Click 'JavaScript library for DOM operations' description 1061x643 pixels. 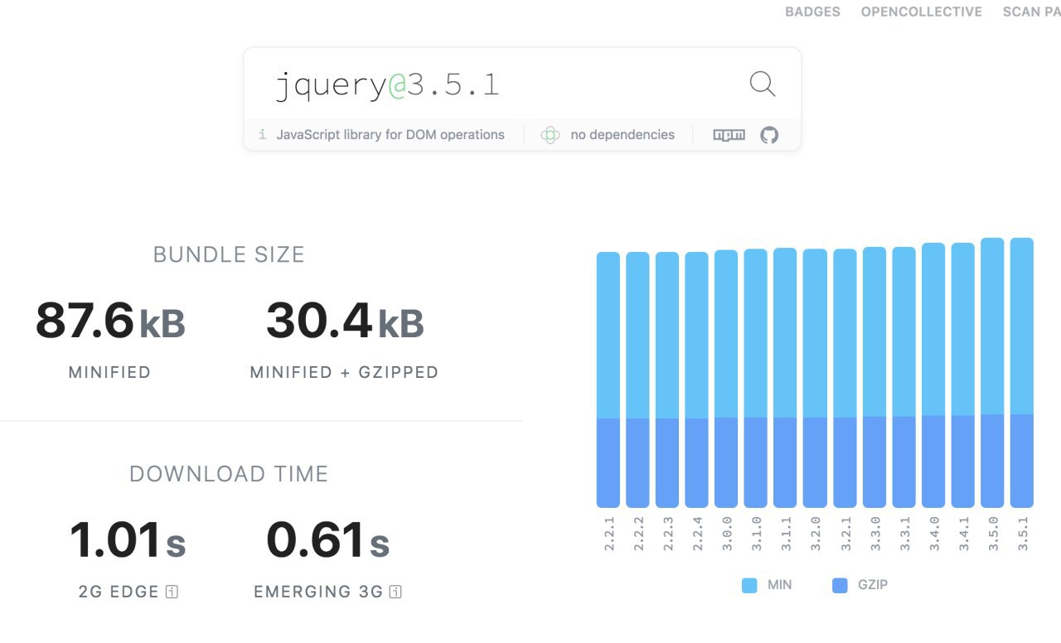390,134
